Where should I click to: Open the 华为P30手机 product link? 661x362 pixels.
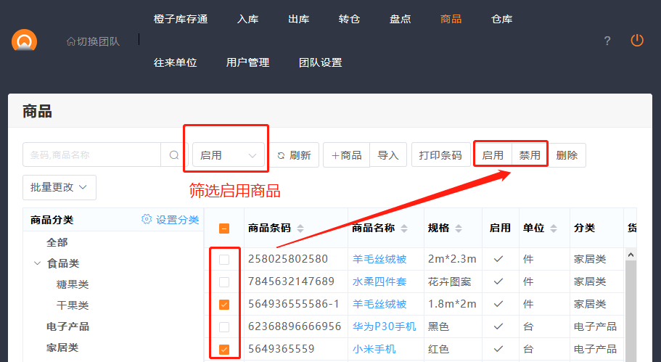(x=384, y=326)
